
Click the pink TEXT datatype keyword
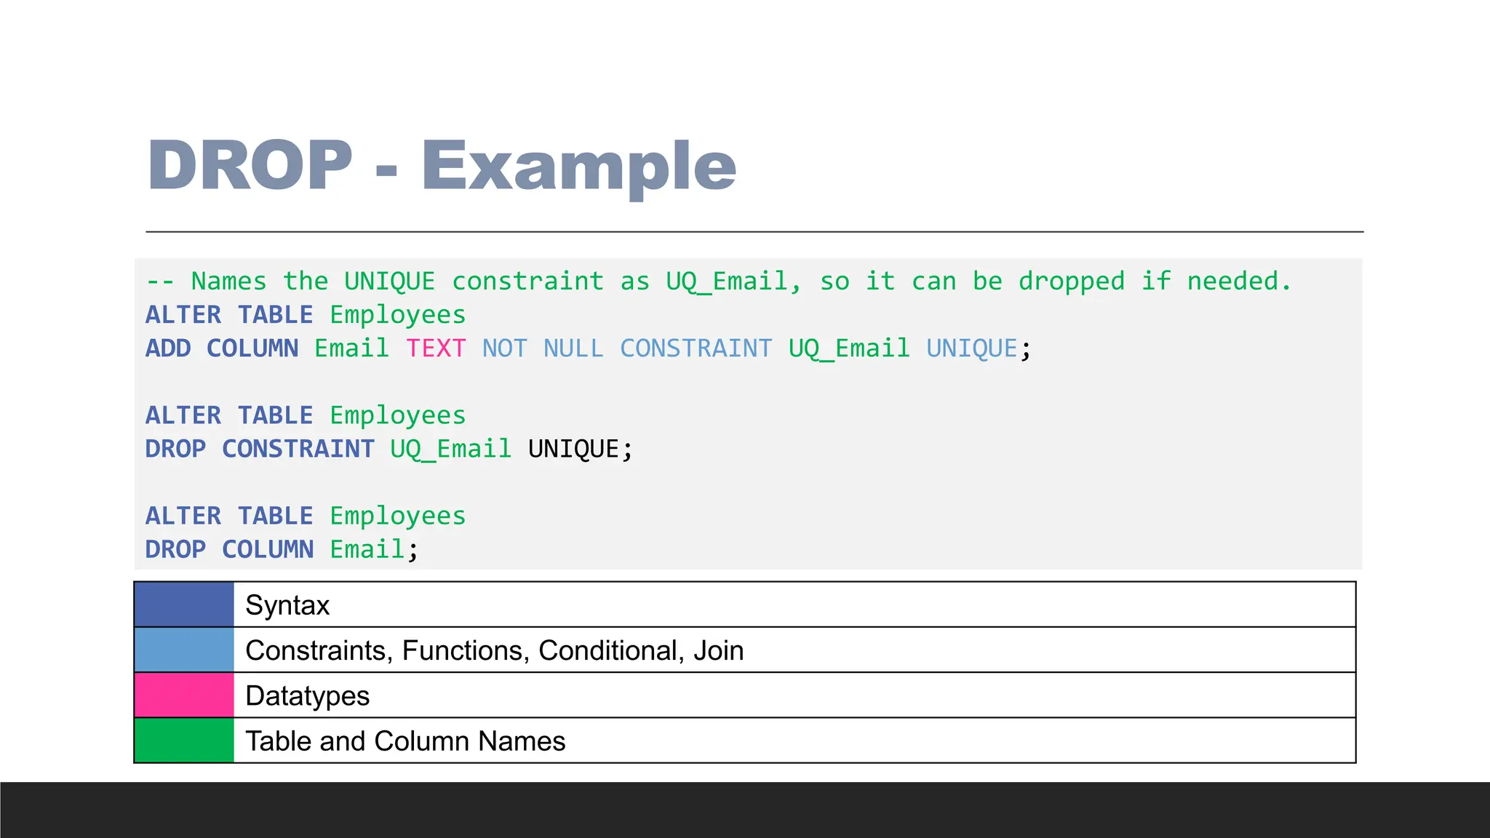436,348
